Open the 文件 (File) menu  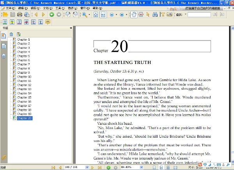point(10,8)
